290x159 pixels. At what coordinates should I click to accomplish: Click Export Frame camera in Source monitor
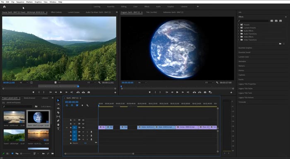(89, 92)
